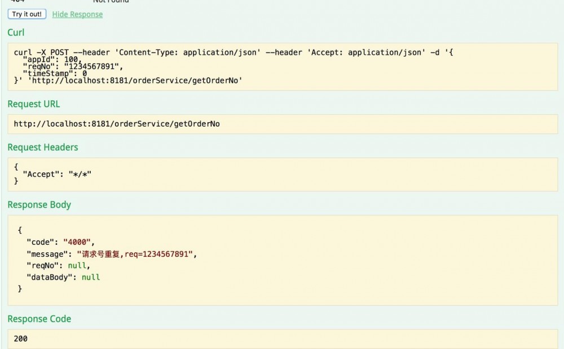Click the appId 100 line in curl
The height and width of the screenshot is (349, 564).
[x=52, y=60]
